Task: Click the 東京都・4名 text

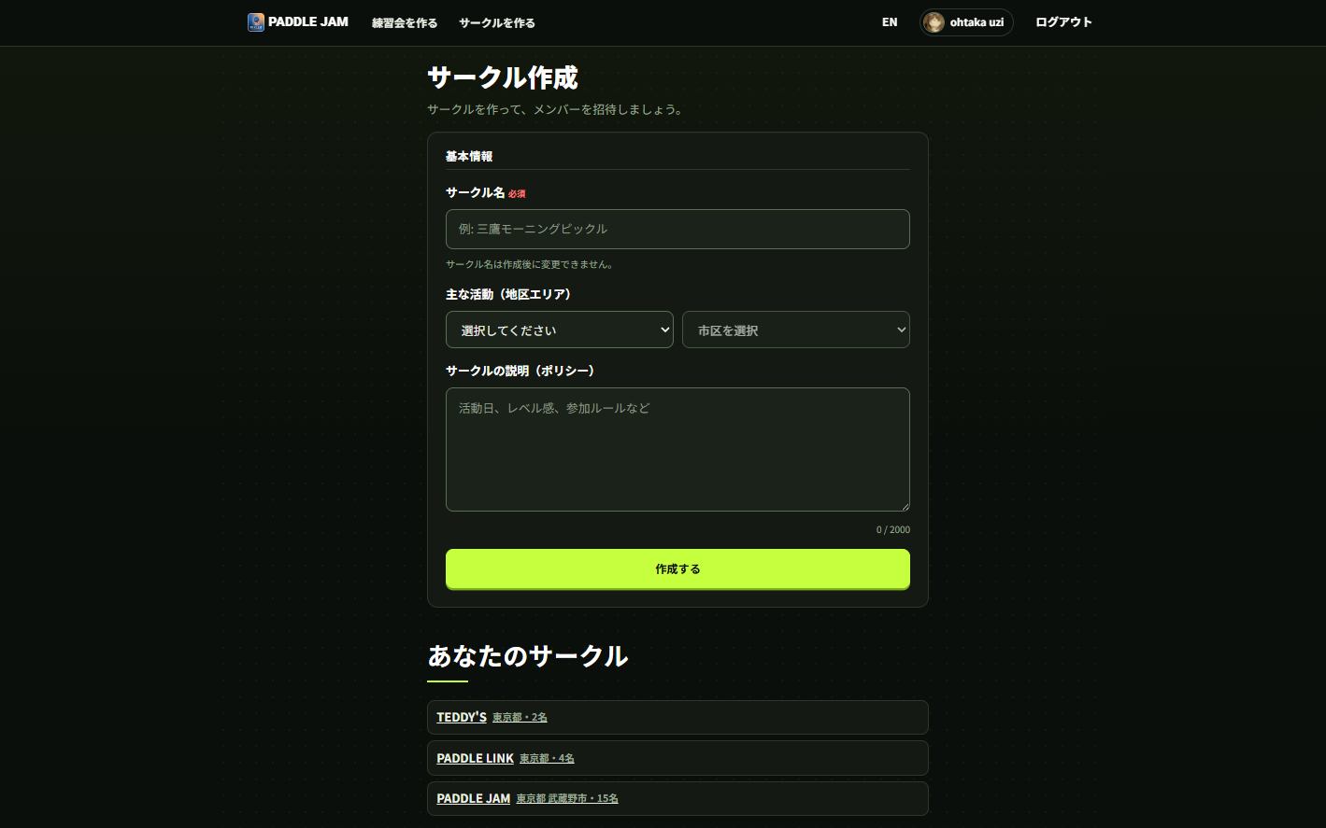Action: click(x=547, y=759)
